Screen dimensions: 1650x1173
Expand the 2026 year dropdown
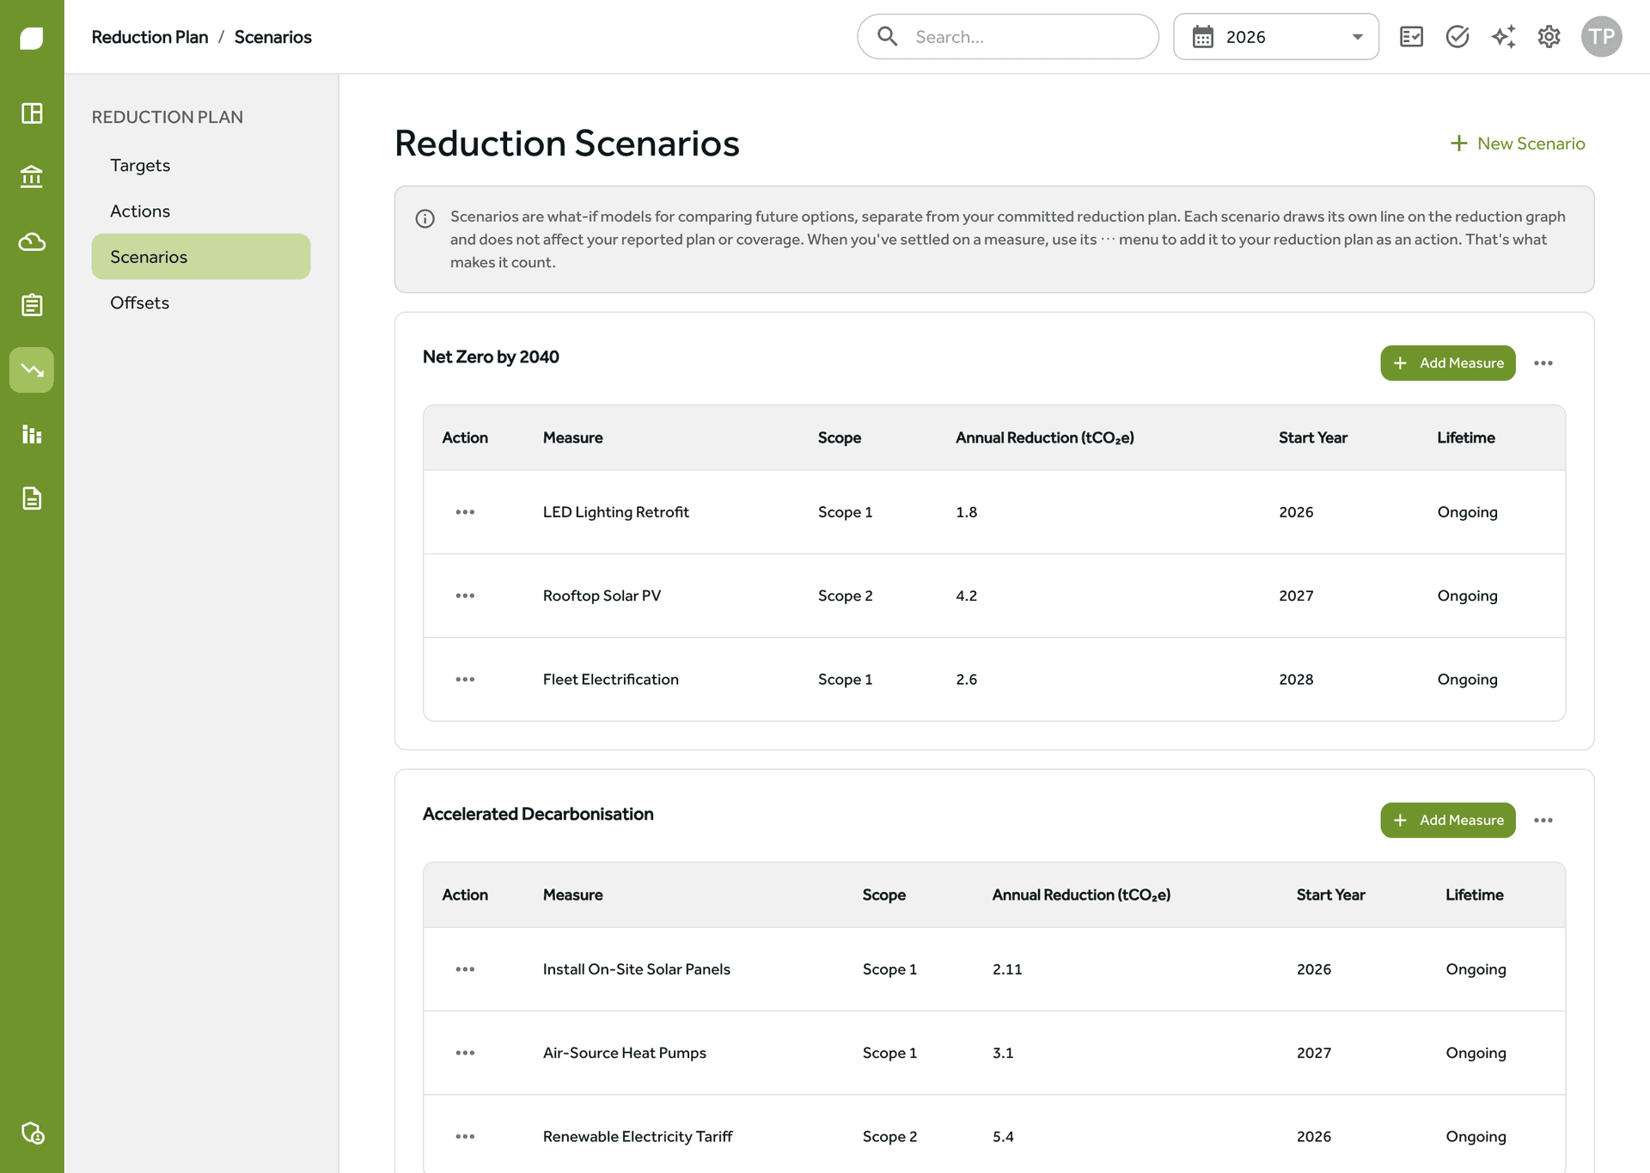pyautogui.click(x=1276, y=37)
